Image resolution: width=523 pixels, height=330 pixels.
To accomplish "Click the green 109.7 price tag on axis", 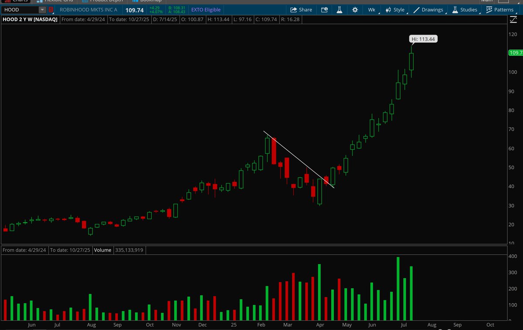I will 516,53.
